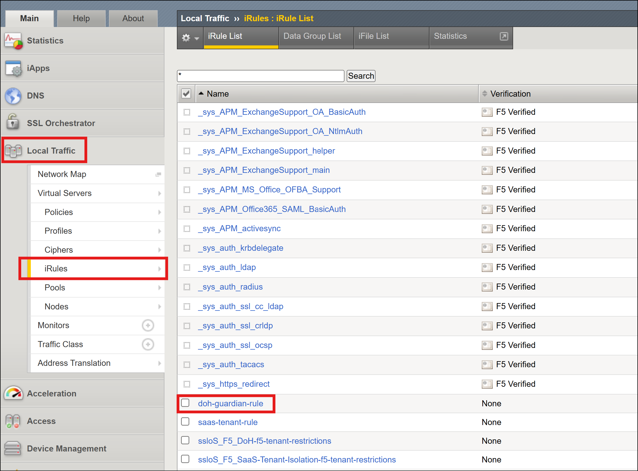Click the Statistics tab pop-out icon
The image size is (638, 471).
504,36
